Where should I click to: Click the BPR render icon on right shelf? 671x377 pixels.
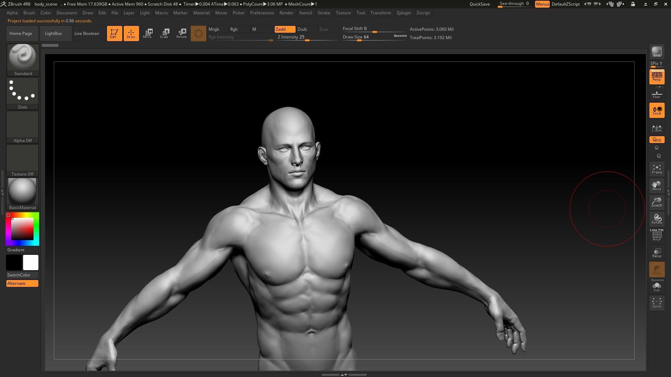click(x=656, y=52)
